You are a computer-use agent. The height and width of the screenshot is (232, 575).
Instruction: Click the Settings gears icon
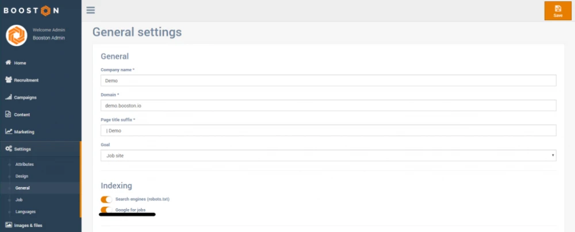click(9, 149)
